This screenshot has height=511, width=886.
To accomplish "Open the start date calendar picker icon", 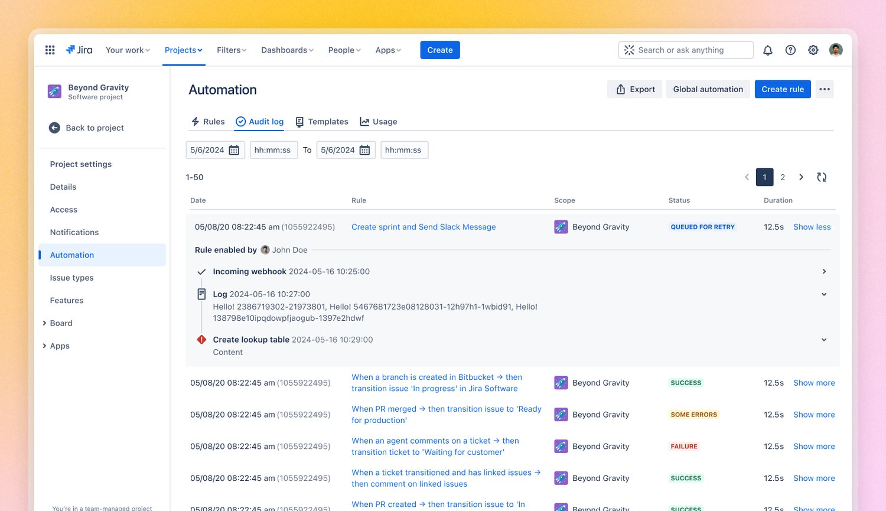I will click(234, 149).
